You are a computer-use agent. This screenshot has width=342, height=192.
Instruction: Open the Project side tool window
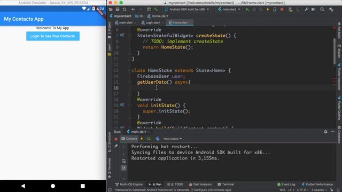pyautogui.click(x=110, y=30)
